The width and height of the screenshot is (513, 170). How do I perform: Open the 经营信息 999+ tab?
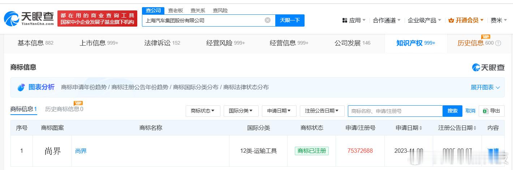pyautogui.click(x=289, y=43)
